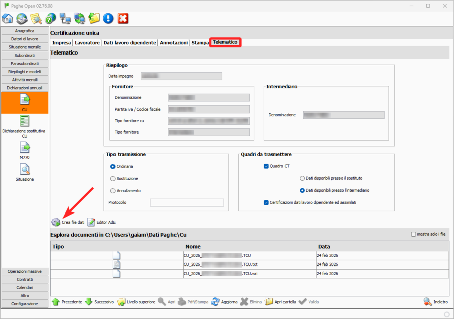The height and width of the screenshot is (319, 454).
Task: Select Annullamento transmission type
Action: 113,191
